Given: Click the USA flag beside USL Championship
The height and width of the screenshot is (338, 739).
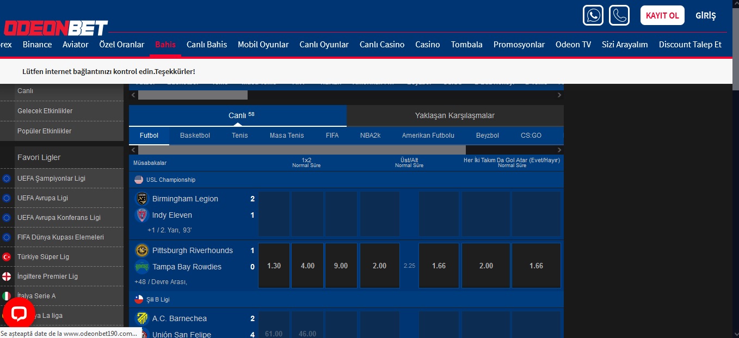Looking at the screenshot, I should [x=139, y=180].
